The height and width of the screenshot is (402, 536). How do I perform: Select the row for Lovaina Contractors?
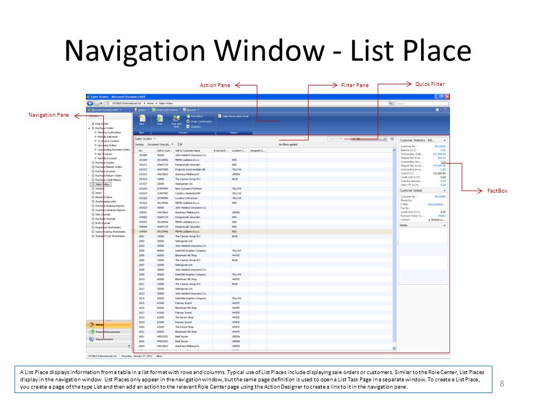coord(264,198)
